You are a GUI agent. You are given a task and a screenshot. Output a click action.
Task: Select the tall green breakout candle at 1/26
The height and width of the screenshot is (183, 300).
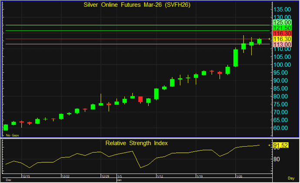point(236,58)
